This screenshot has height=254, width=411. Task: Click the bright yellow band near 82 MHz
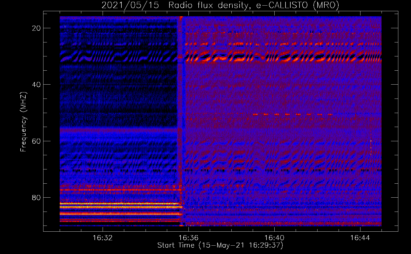coord(120,204)
